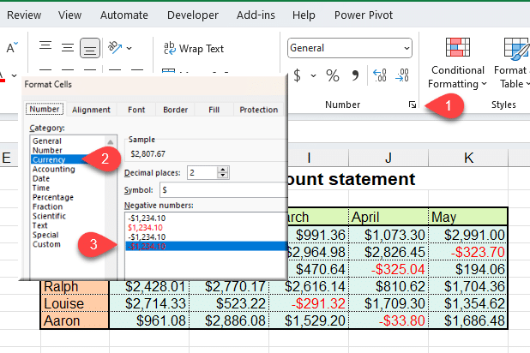Switch to the Alignment tab
Viewport: 530px width, 353px height.
(91, 110)
